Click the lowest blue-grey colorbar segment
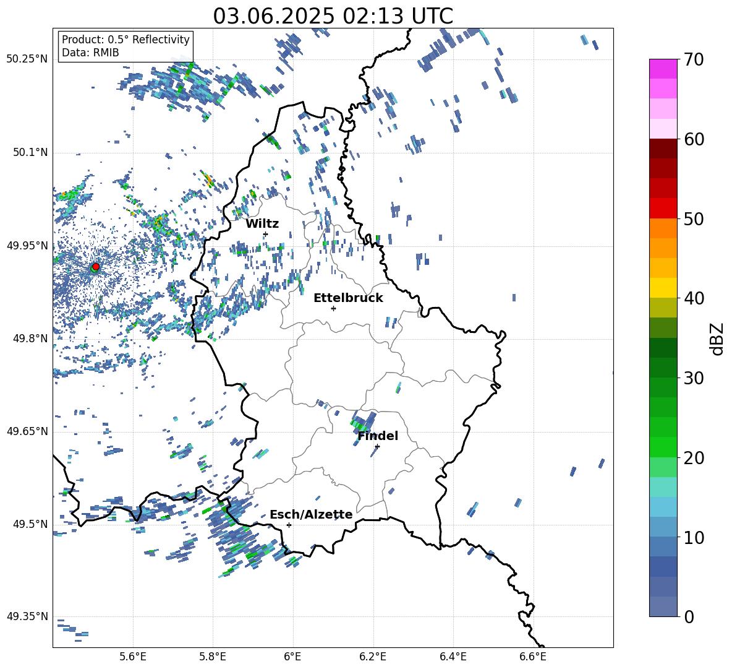The width and height of the screenshot is (732, 669). tap(663, 606)
